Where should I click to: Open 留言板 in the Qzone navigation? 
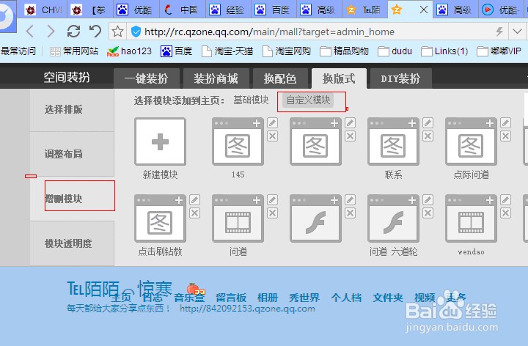pos(231,298)
